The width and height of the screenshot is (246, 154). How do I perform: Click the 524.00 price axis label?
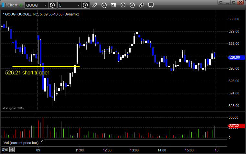click(234, 93)
